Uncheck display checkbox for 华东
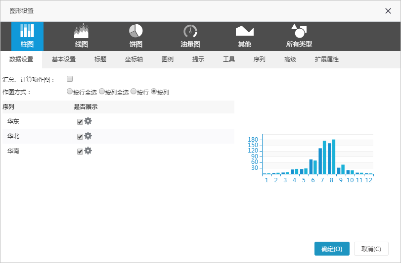401x263 pixels. pyautogui.click(x=80, y=122)
